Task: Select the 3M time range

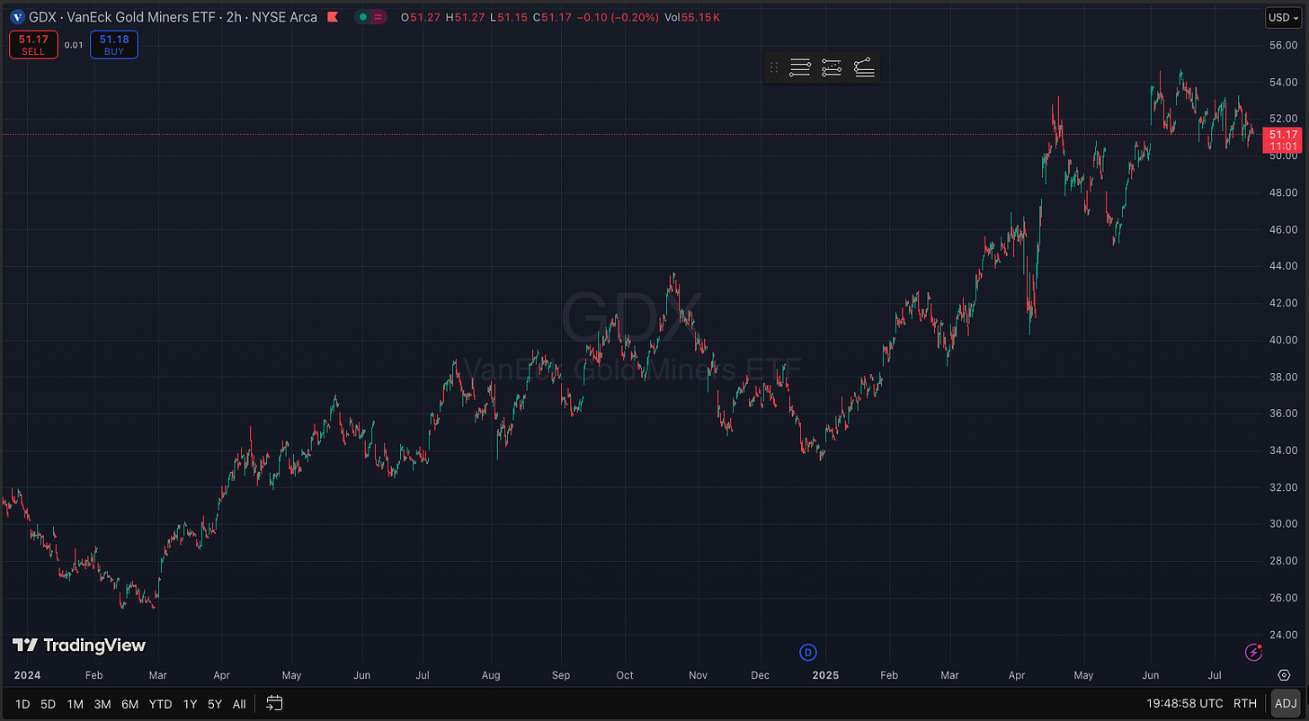Action: click(x=102, y=704)
